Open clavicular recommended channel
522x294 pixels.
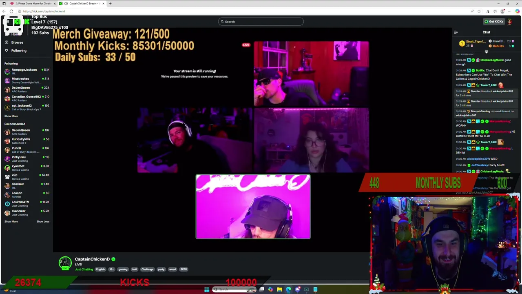point(27,212)
